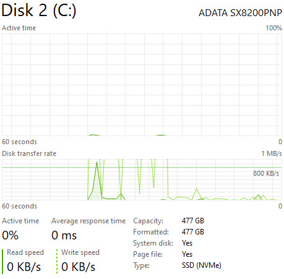Screen dimensions: 284x279
Task: Click the Disk 2 (C:) heading
Action: click(39, 11)
